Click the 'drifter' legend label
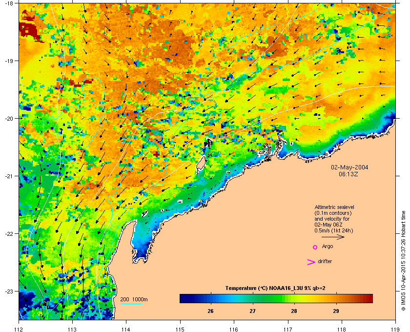The height and width of the screenshot is (332, 410). pyautogui.click(x=325, y=261)
